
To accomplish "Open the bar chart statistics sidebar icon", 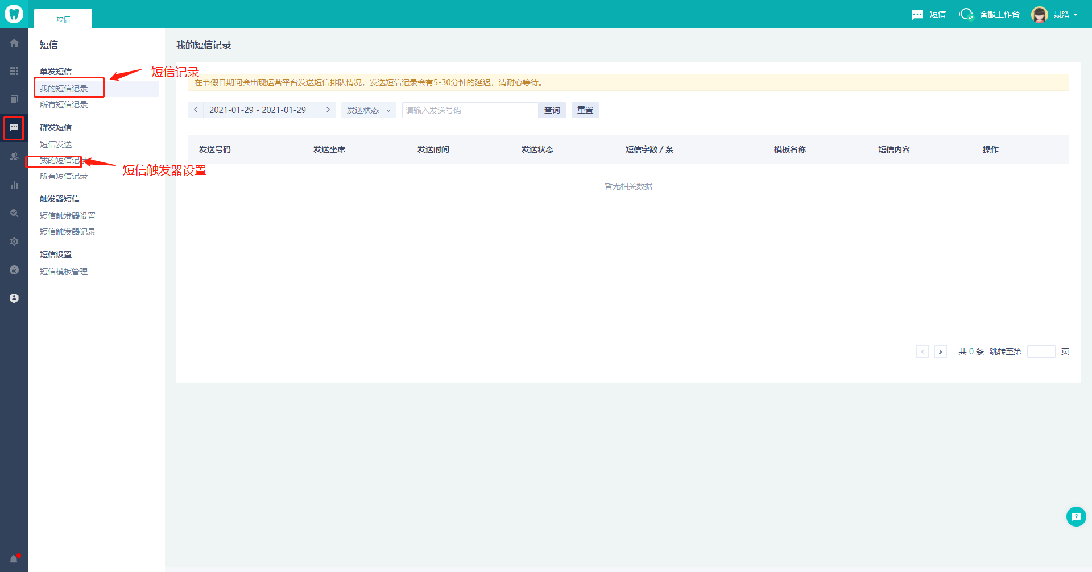I will tap(14, 185).
